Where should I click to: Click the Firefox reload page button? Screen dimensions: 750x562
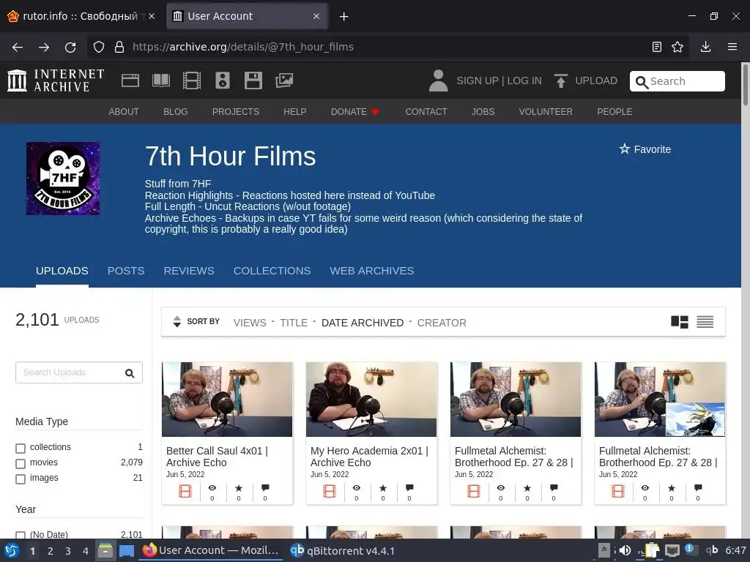point(70,47)
